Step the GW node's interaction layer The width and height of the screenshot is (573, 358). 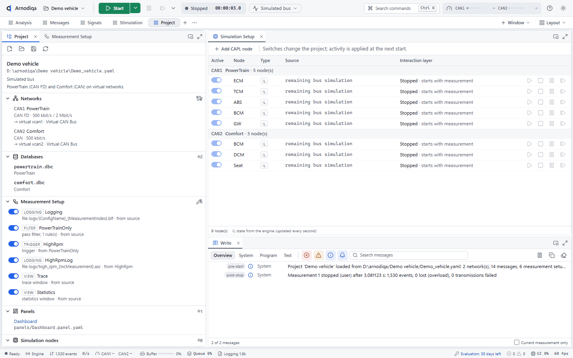pos(563,124)
